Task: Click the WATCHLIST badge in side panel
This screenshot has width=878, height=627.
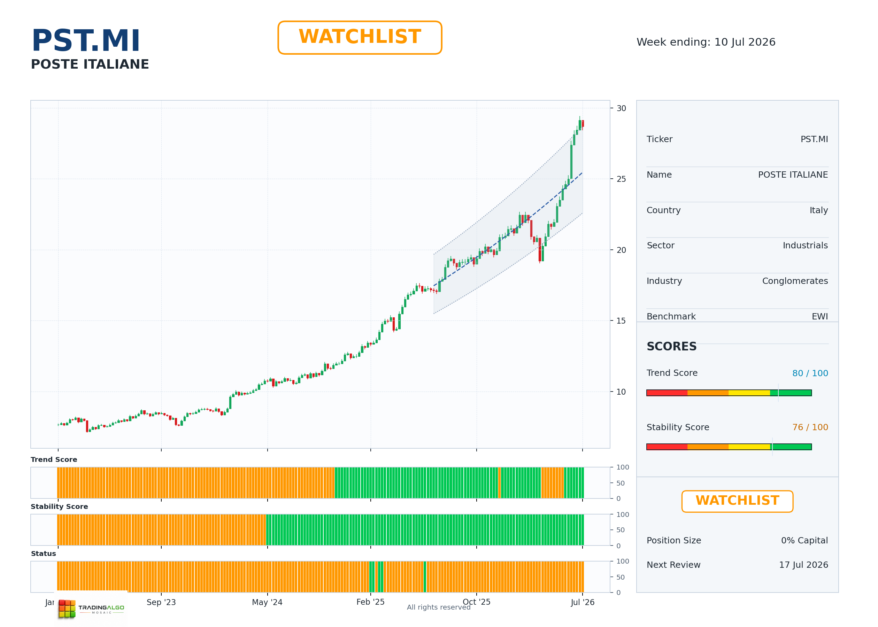Action: point(737,501)
